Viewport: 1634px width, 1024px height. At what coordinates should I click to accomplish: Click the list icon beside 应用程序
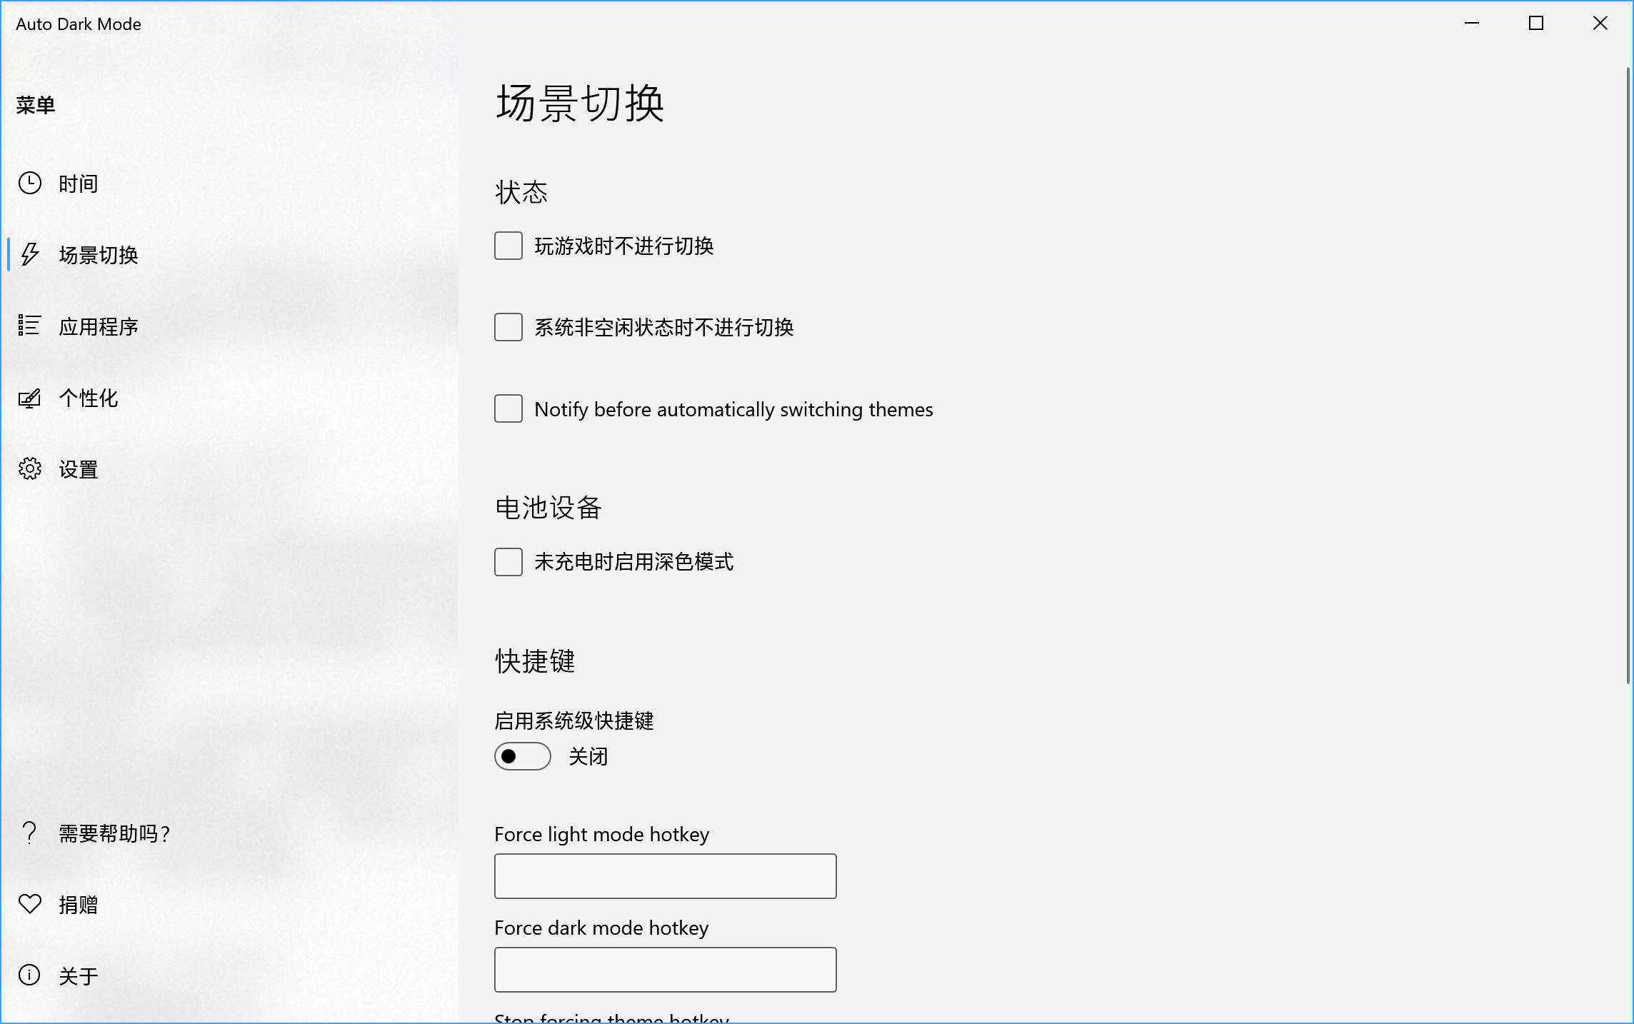29,326
